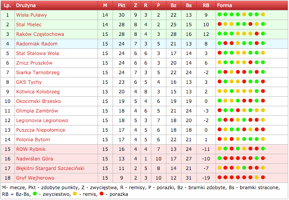Click the only red form dot for Kotwica Kołobrzeg
The height and width of the screenshot is (200, 289).
click(x=263, y=92)
